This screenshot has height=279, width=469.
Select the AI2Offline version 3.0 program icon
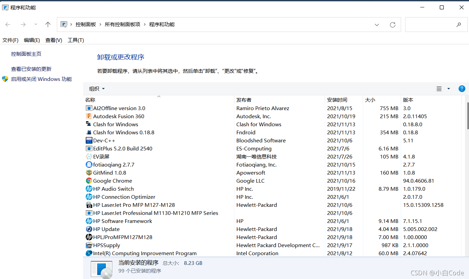click(89, 108)
